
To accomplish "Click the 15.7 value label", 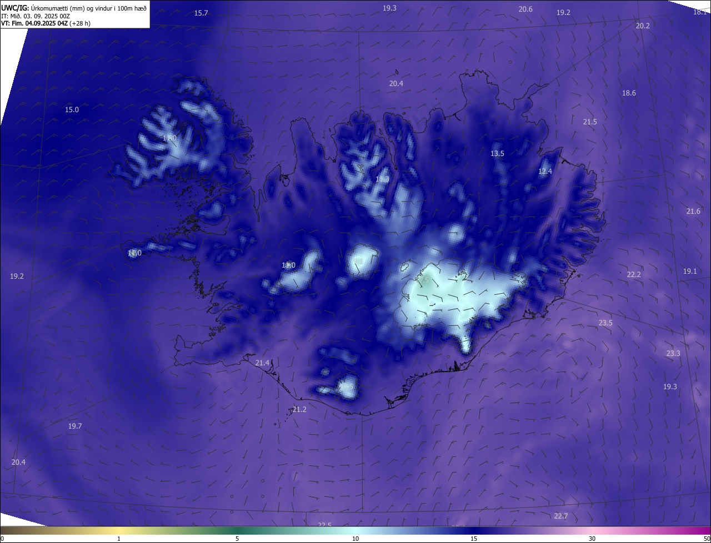I will (x=201, y=13).
